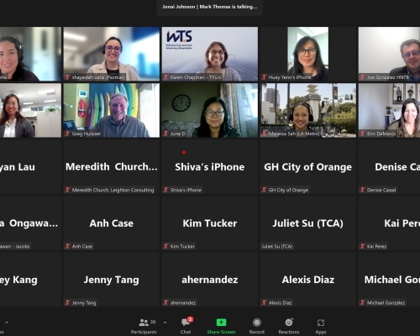Select Greg Hulsizer's video tile with surfboards
This screenshot has height=336, width=420.
pyautogui.click(x=112, y=110)
